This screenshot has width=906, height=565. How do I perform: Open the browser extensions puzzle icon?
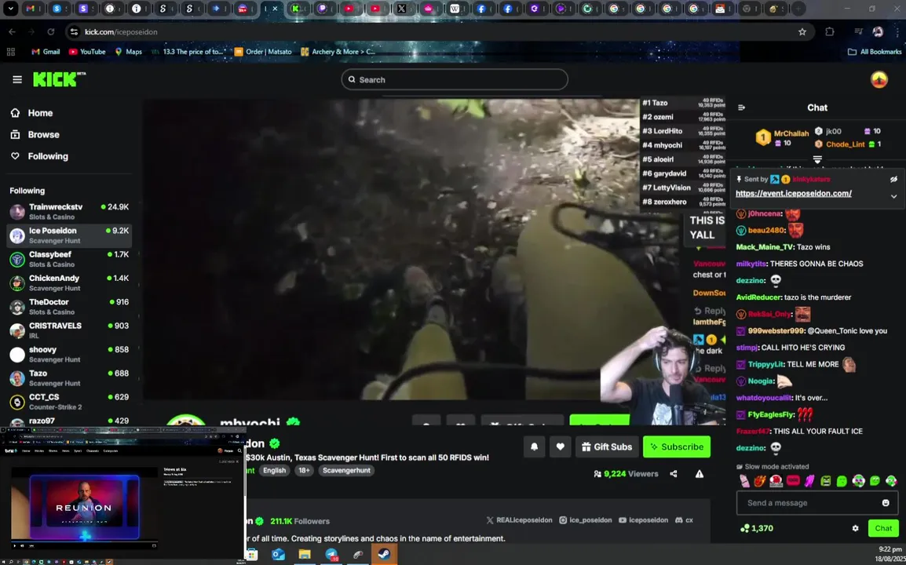pos(830,31)
